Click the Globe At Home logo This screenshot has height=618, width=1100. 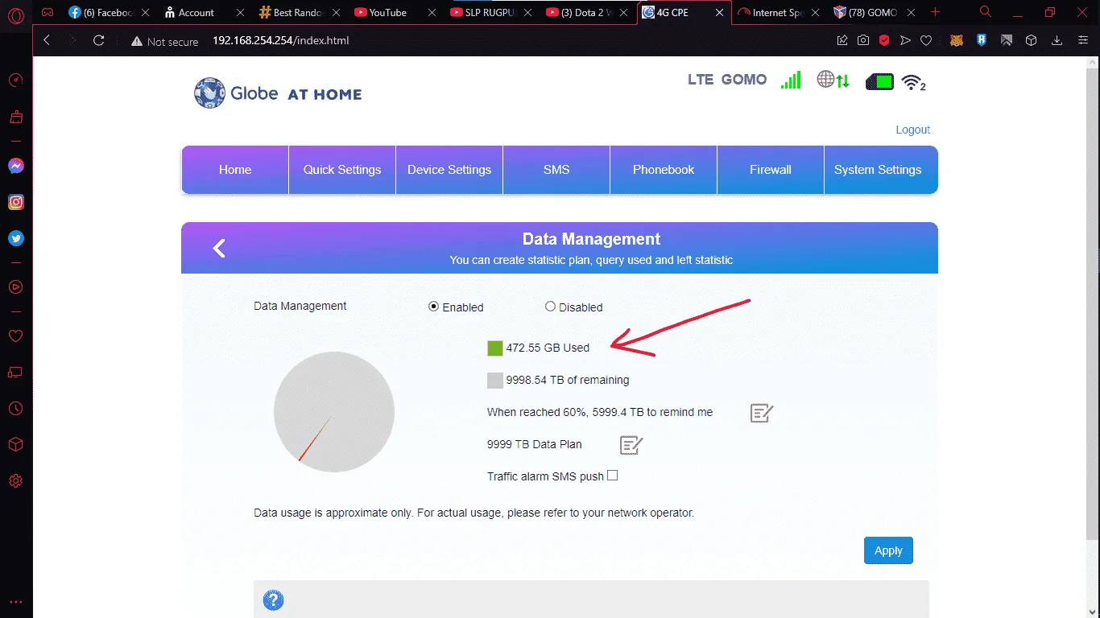click(278, 93)
